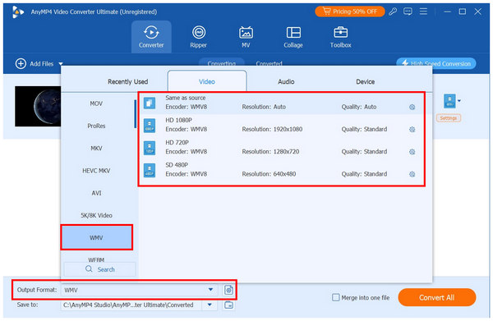Click the format Search field
This screenshot has height=321, width=493.
99,269
